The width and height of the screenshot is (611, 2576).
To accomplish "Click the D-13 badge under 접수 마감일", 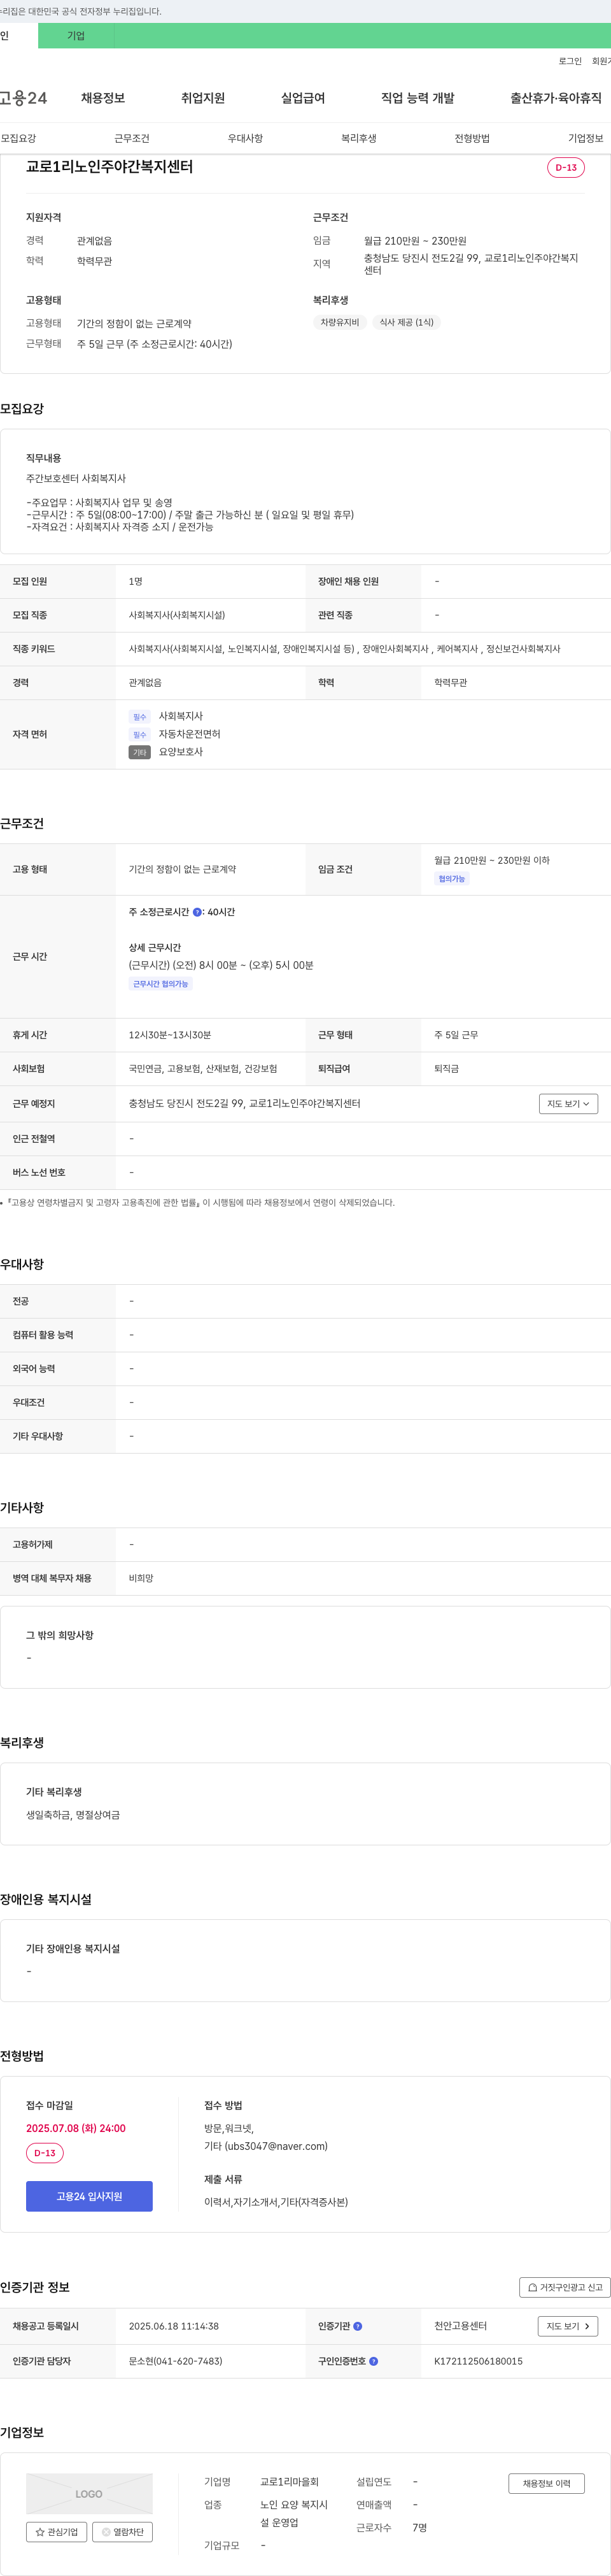I will pyautogui.click(x=45, y=2153).
